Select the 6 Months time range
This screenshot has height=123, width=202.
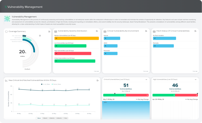pos(59,118)
